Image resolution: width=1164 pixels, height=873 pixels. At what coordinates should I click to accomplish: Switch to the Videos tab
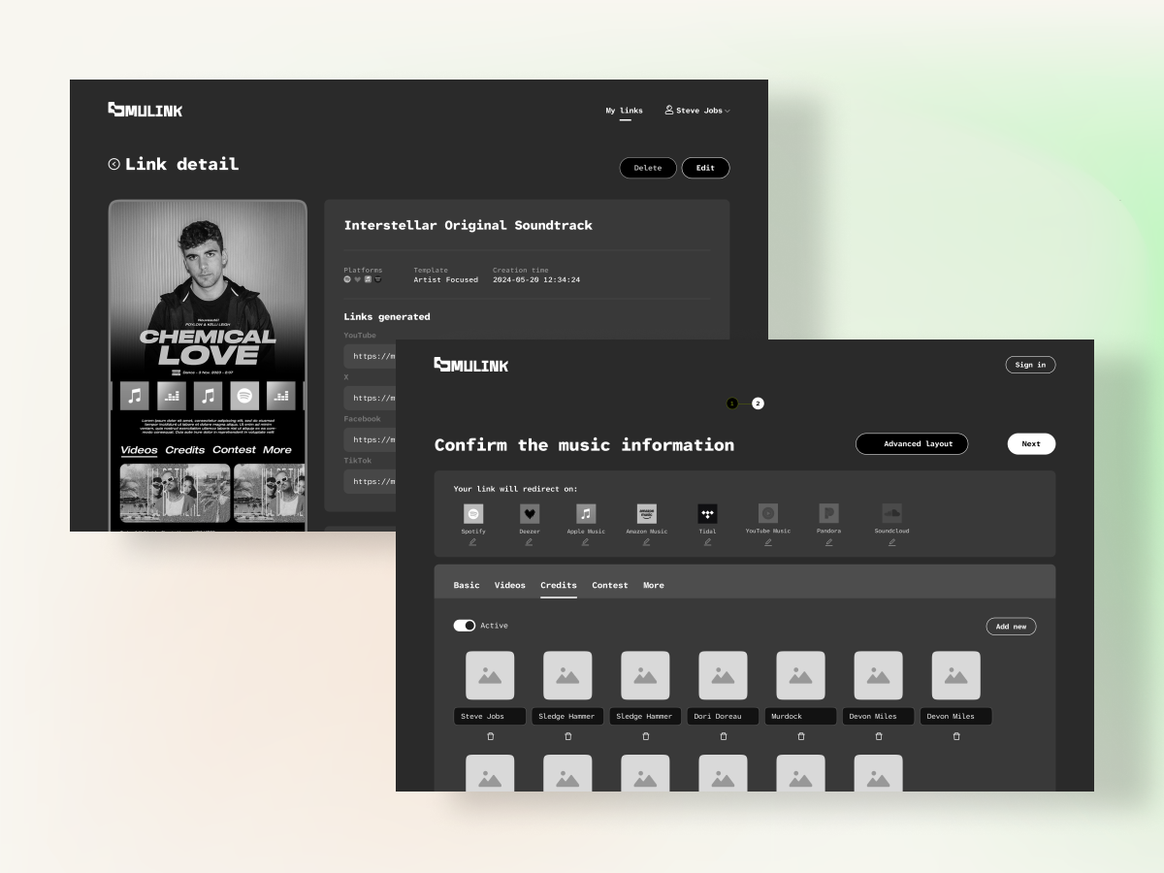(x=509, y=585)
